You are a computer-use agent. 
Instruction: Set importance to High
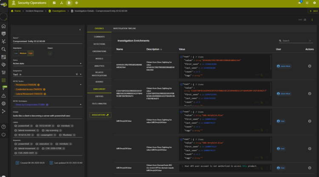[31, 53]
